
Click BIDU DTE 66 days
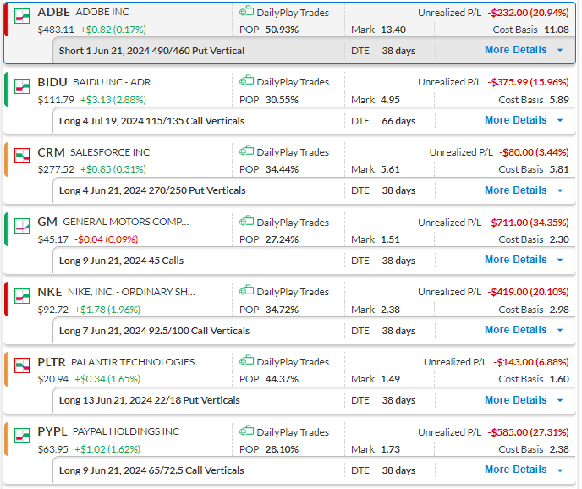tap(398, 121)
